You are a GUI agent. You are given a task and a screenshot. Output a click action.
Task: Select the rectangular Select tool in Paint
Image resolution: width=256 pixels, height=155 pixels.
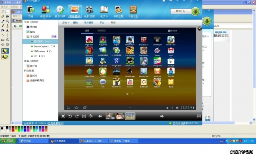click(x=7, y=12)
